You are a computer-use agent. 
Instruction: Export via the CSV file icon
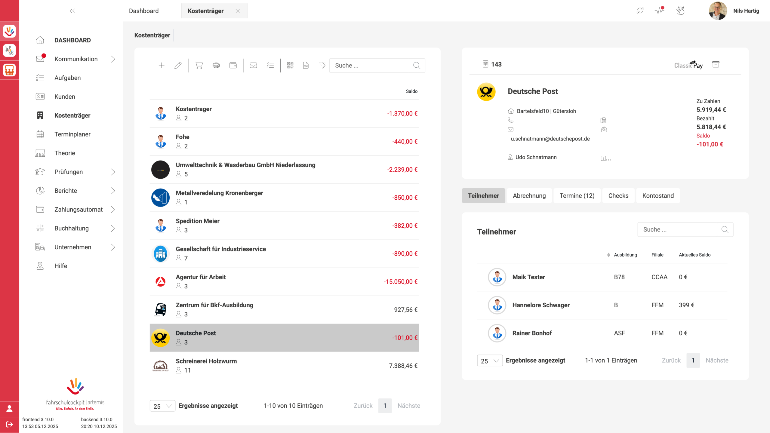pos(306,65)
